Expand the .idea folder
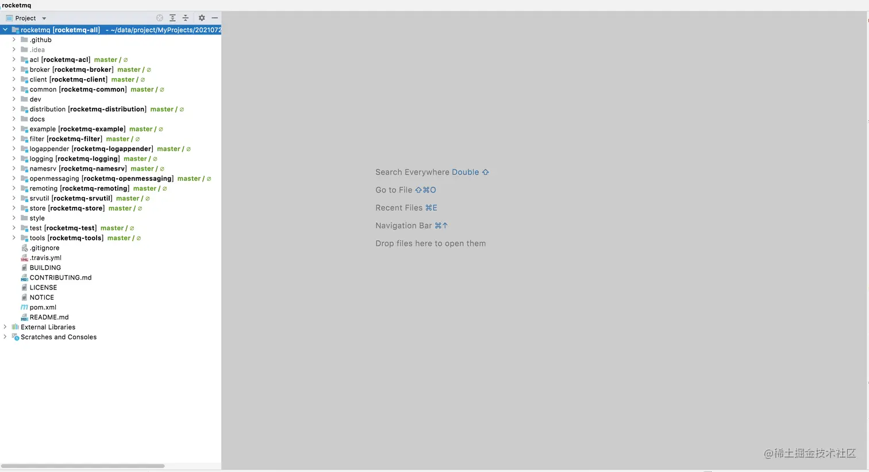Screen dimensions: 869x472 (14, 49)
